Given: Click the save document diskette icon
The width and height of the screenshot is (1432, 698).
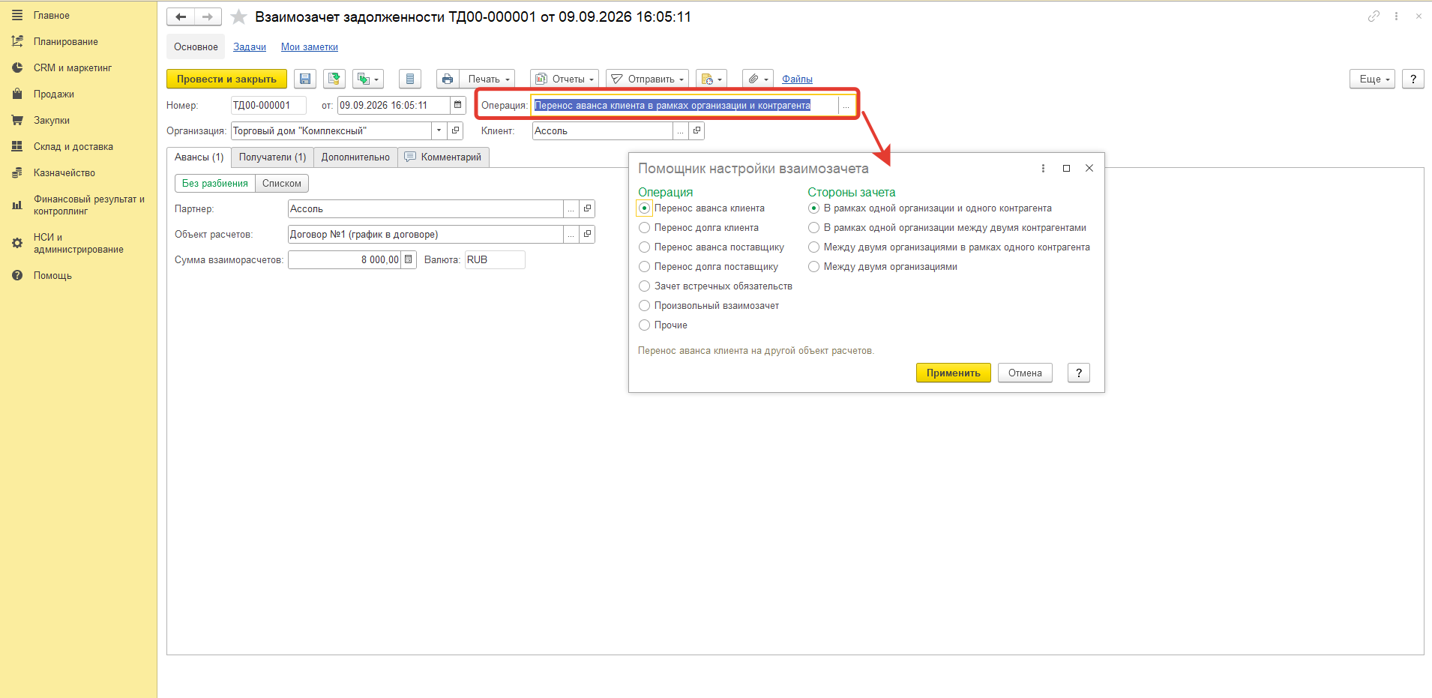Looking at the screenshot, I should (304, 79).
